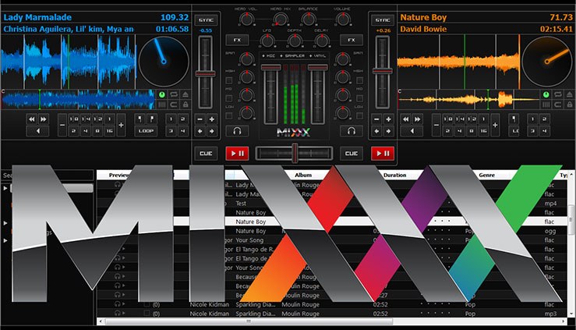This screenshot has width=576, height=330.
Task: Enable right channel HIGH kill checkbox
Action: tap(359, 80)
